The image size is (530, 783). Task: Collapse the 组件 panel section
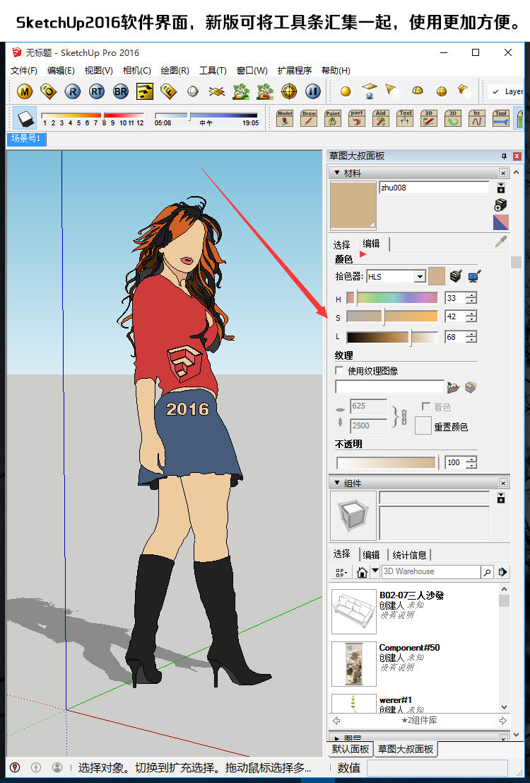tap(337, 483)
